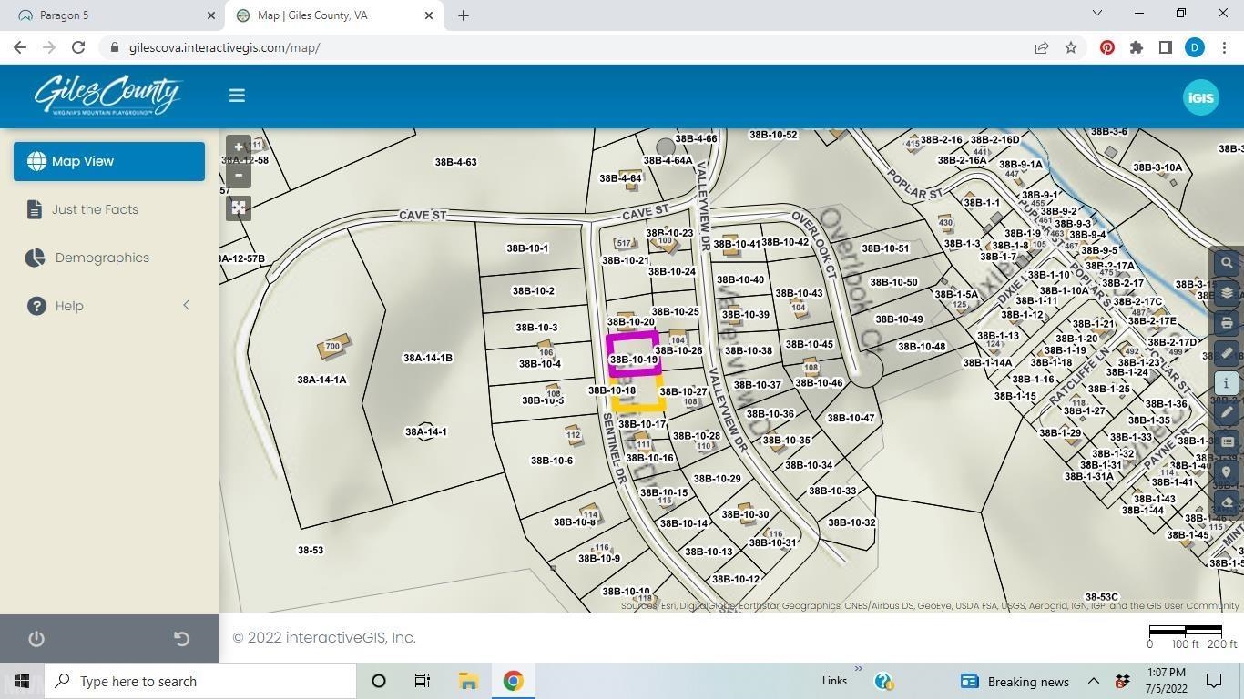Viewport: 1244px width, 699px height.
Task: Expand the Chrome tab search dropdown
Action: pos(1096,14)
